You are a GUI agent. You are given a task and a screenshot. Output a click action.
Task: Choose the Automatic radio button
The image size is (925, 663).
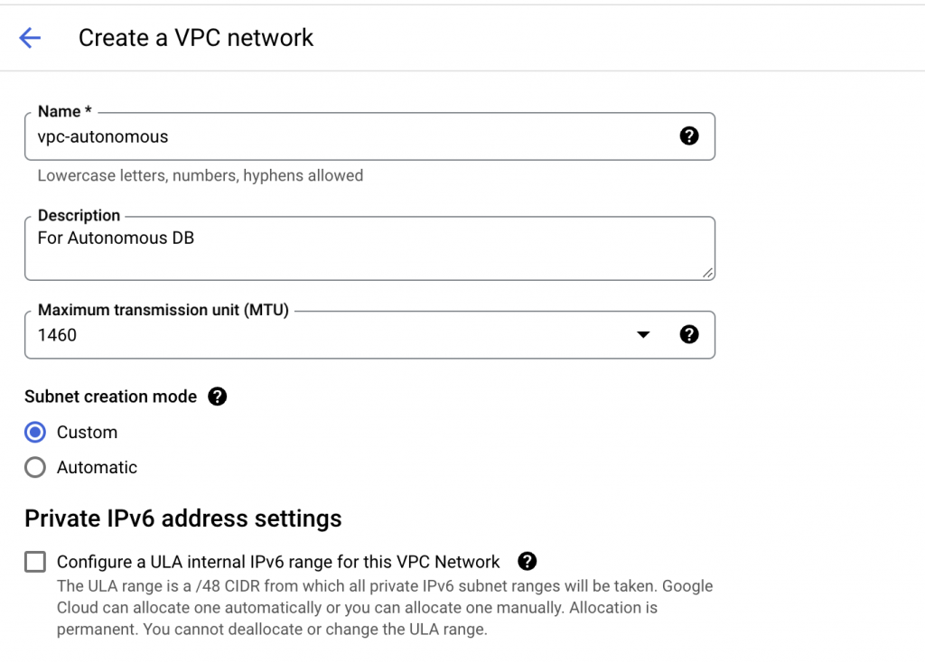pos(35,467)
